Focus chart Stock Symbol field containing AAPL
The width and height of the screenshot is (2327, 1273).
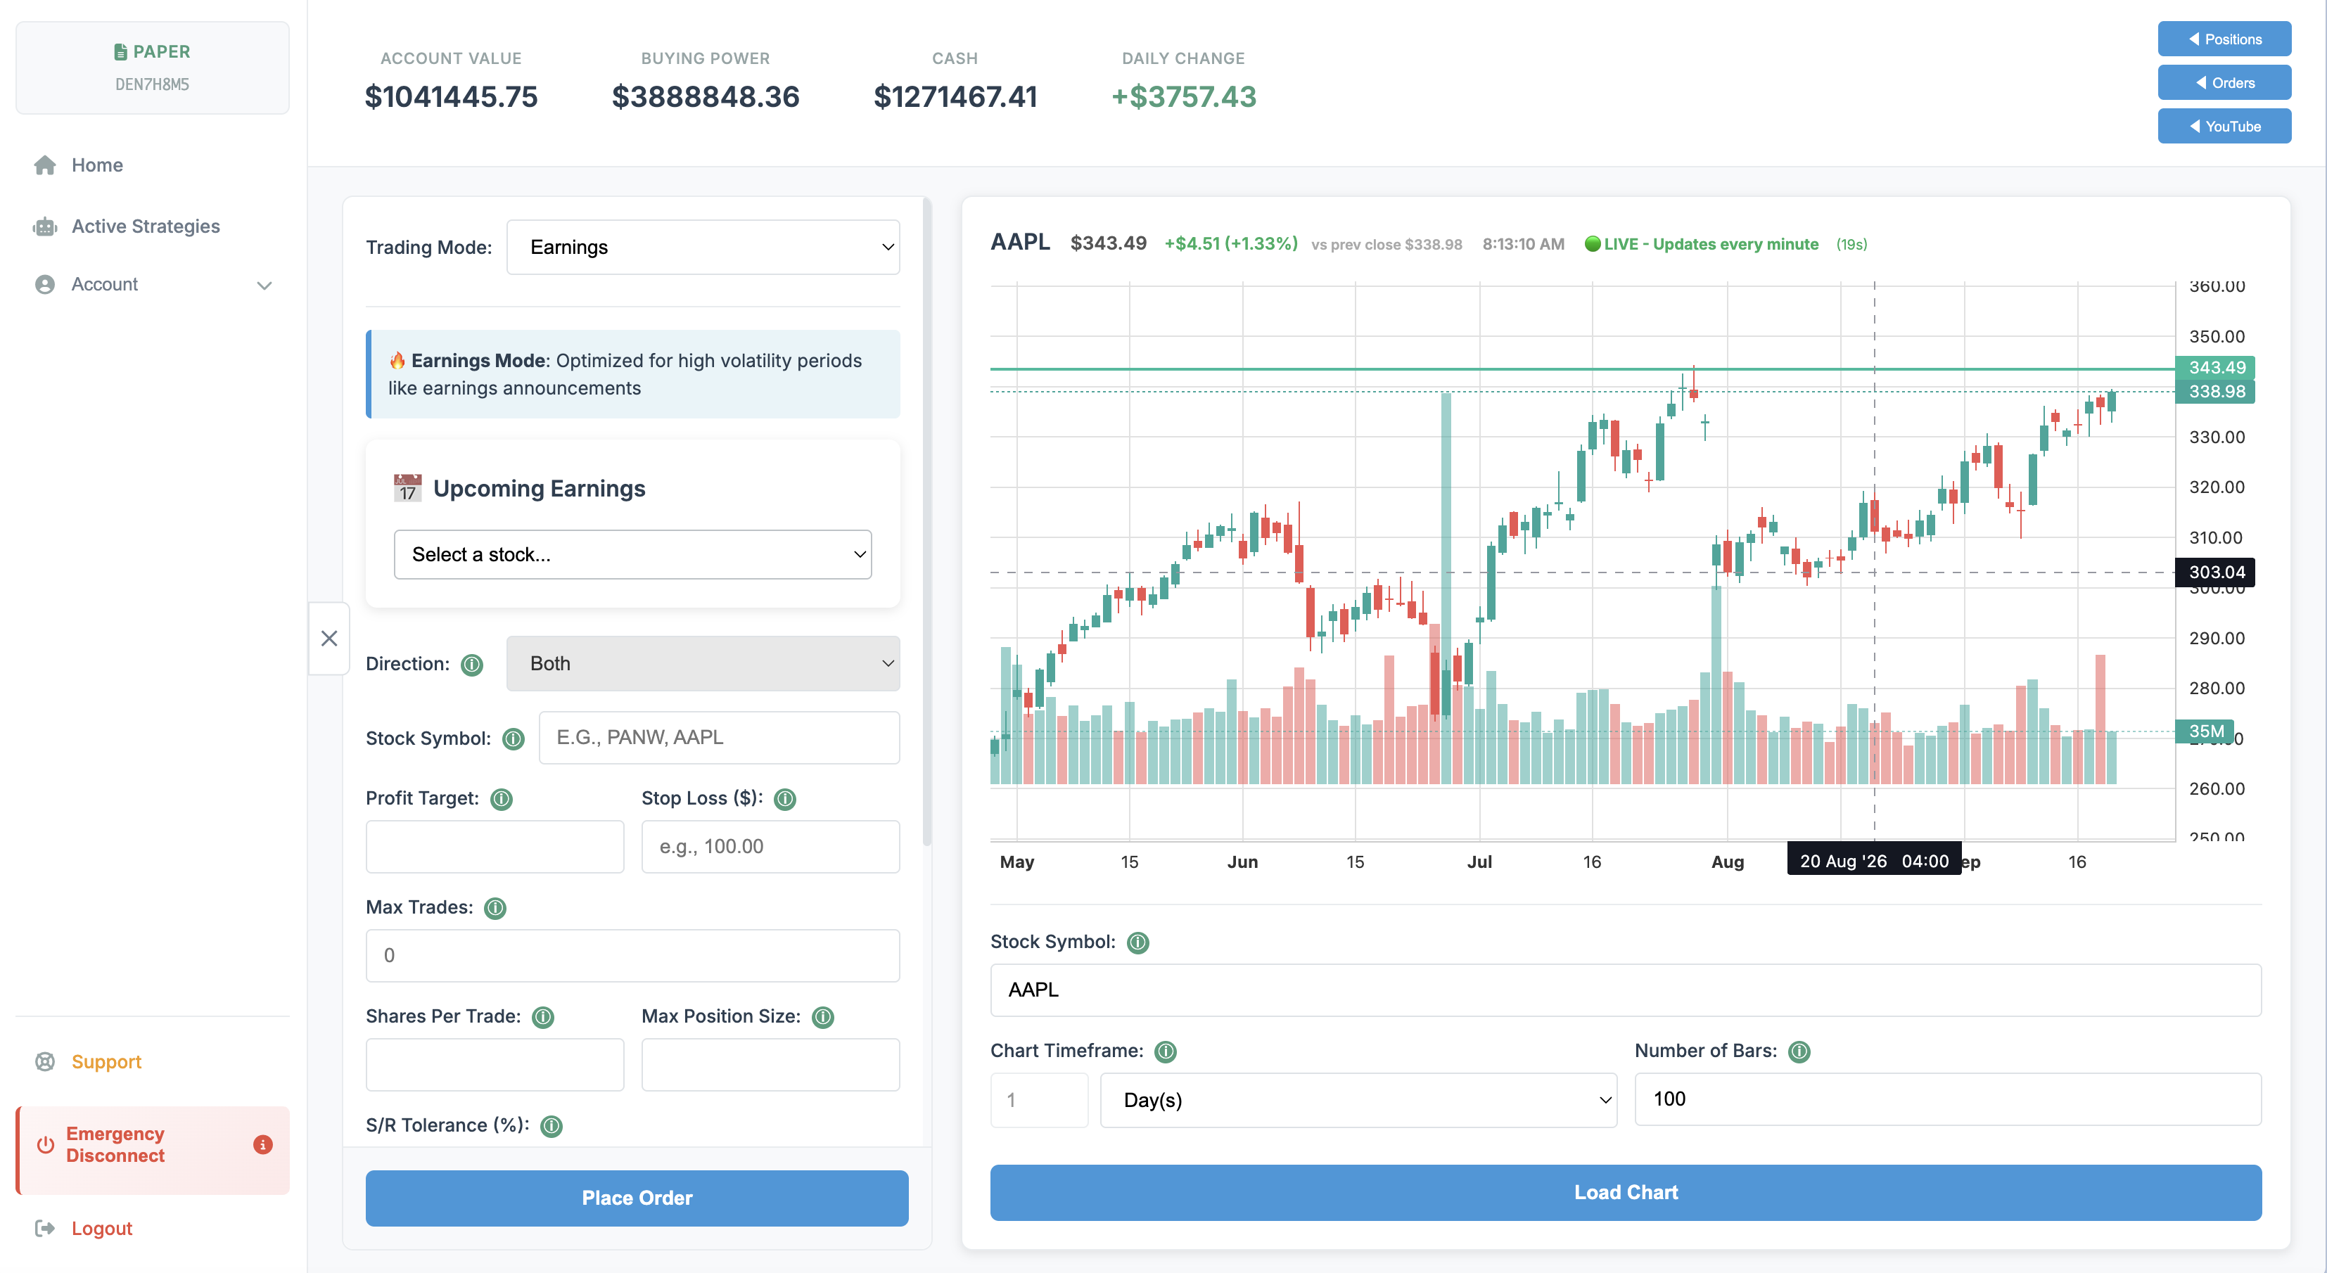click(1625, 990)
